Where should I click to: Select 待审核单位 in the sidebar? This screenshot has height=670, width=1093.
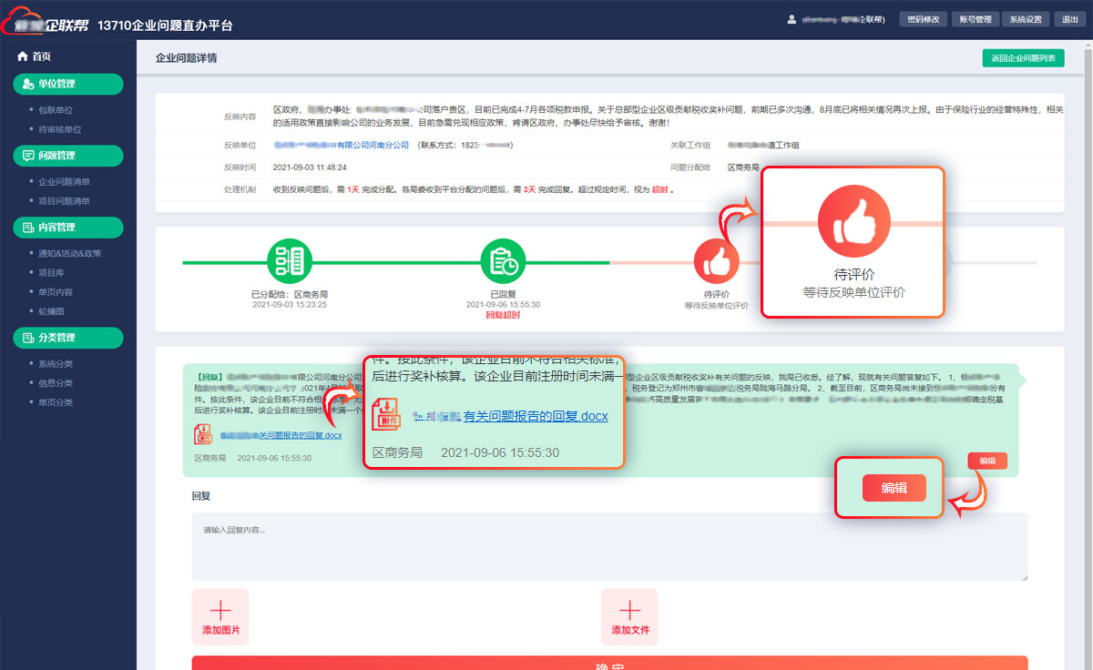(60, 129)
